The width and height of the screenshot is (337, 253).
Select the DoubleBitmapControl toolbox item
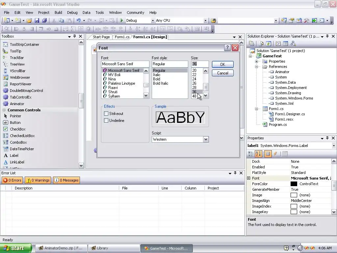(x=26, y=91)
